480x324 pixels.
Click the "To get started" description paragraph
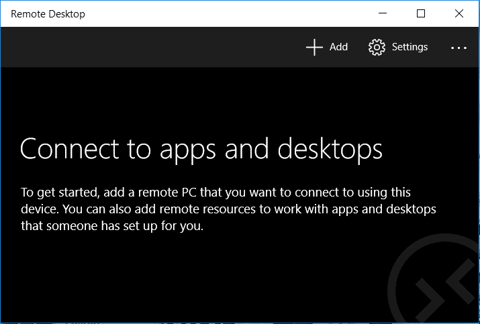pos(228,209)
